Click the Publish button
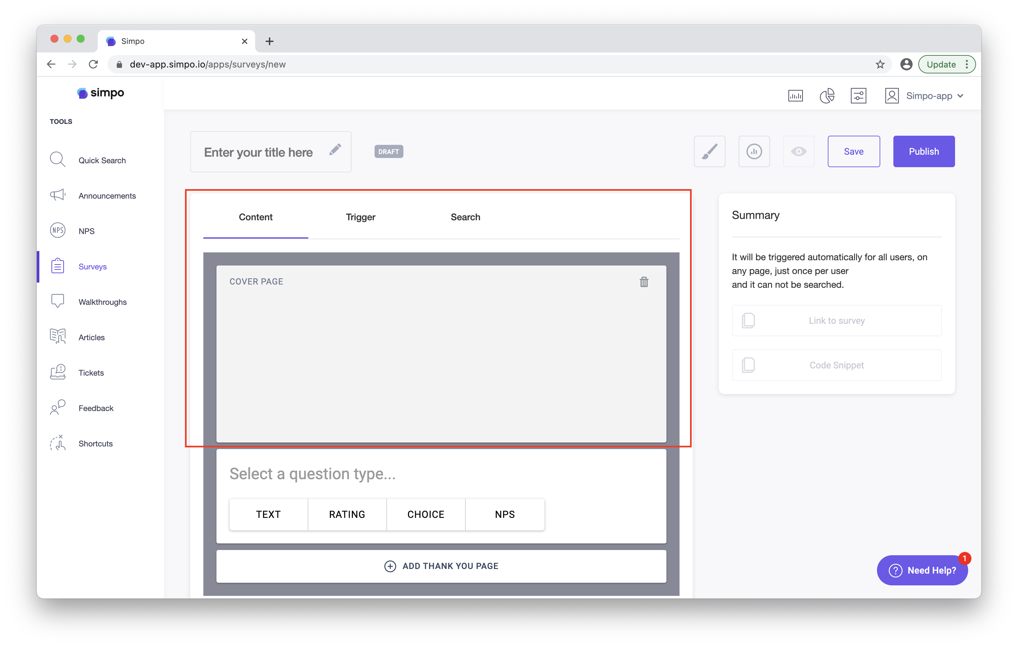This screenshot has width=1018, height=647. (924, 151)
